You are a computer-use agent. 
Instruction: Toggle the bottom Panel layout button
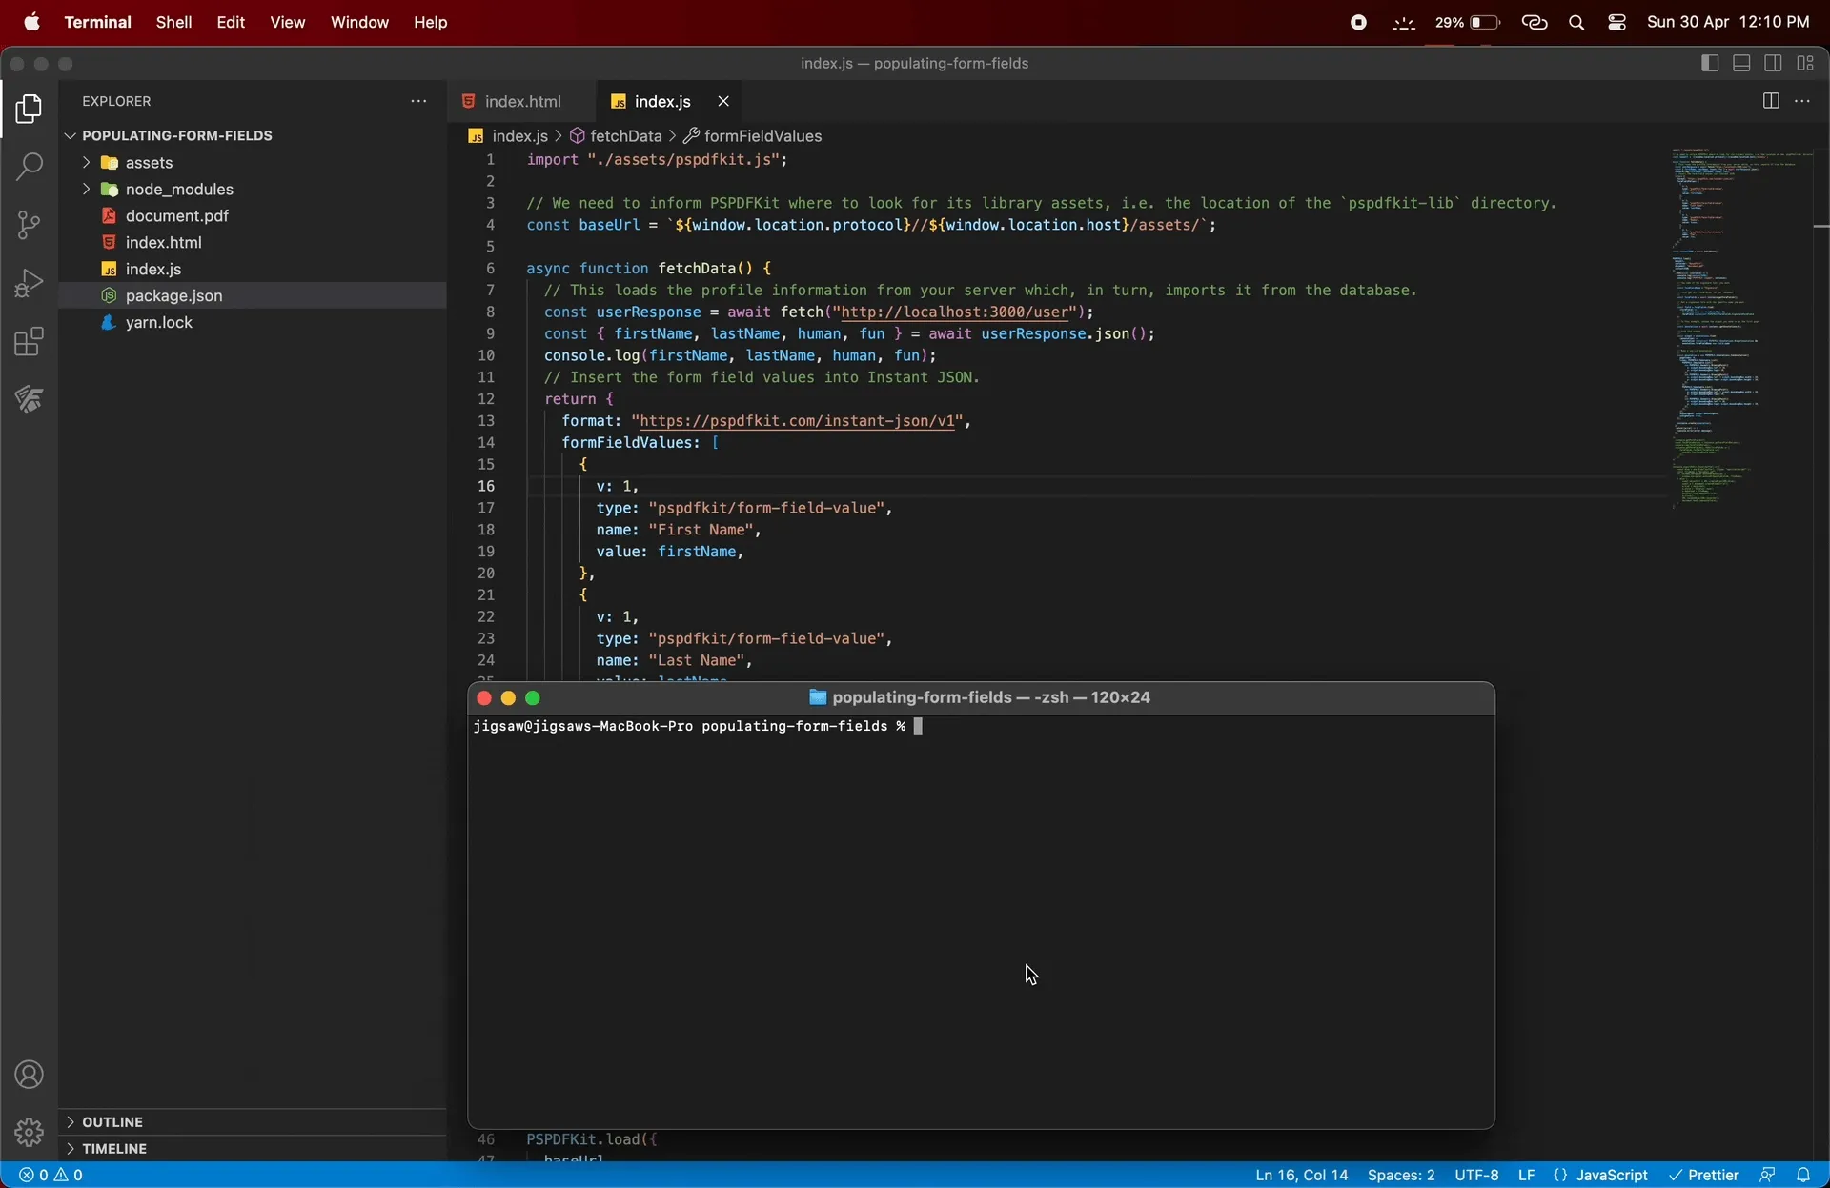(x=1741, y=64)
